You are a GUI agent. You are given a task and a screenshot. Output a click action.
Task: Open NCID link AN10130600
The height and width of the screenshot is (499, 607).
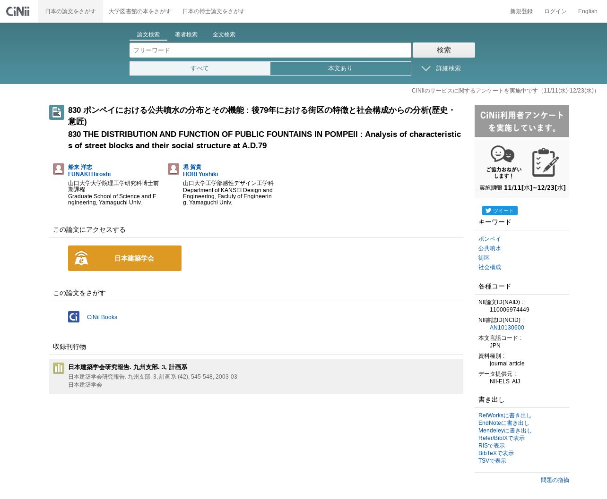coord(507,328)
